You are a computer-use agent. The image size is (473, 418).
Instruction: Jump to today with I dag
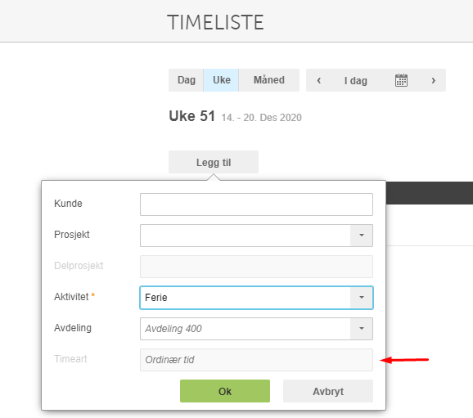pyautogui.click(x=356, y=80)
